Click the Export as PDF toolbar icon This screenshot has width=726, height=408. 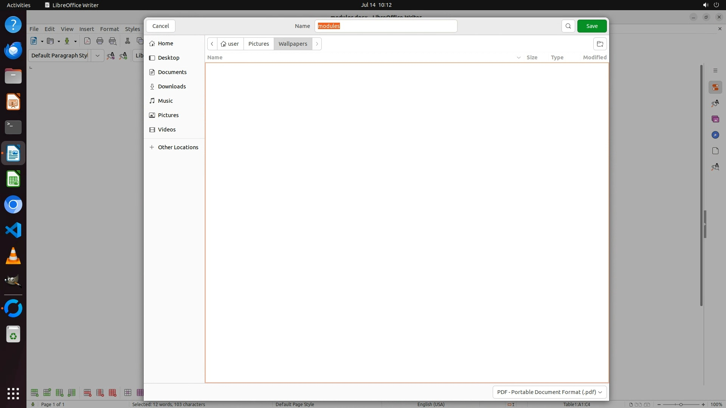click(87, 41)
